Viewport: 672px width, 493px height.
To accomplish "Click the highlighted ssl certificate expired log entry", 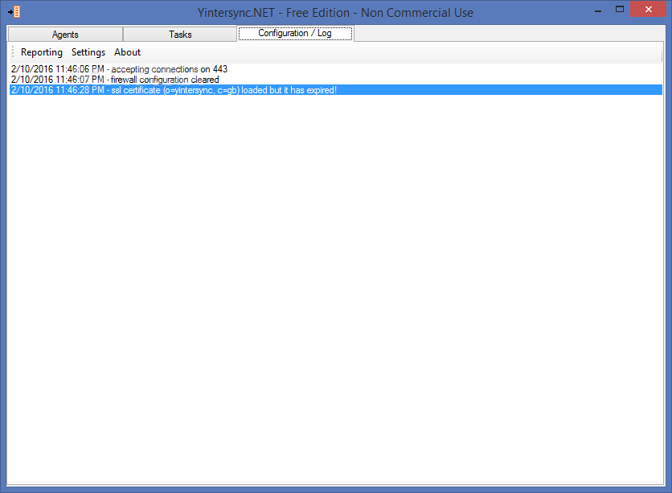I will 335,90.
